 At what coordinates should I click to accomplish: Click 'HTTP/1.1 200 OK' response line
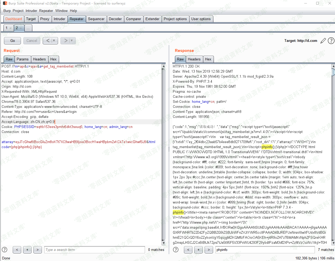click(x=186, y=67)
